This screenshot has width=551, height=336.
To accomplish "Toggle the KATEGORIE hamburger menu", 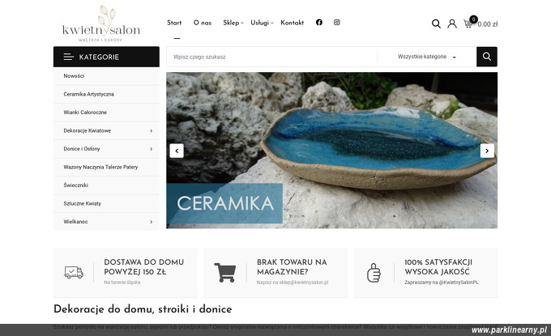I will coord(69,57).
